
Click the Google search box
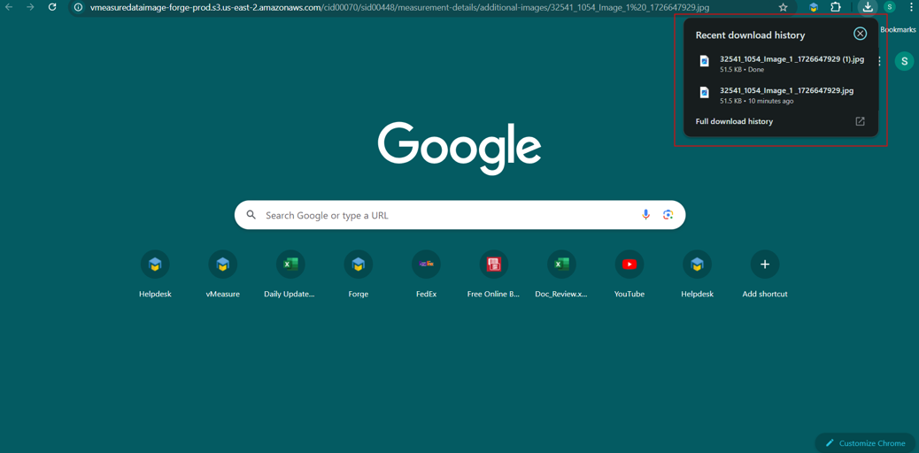pos(459,215)
